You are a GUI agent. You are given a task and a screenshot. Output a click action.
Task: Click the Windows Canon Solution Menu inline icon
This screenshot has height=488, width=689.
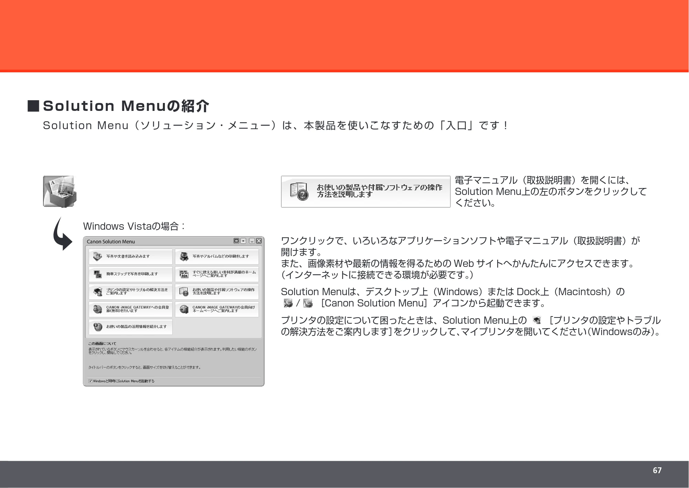click(288, 303)
